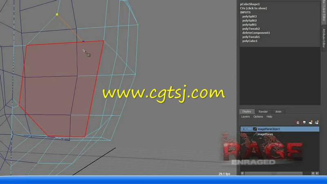Click CVs (click to show)

pyautogui.click(x=253, y=8)
